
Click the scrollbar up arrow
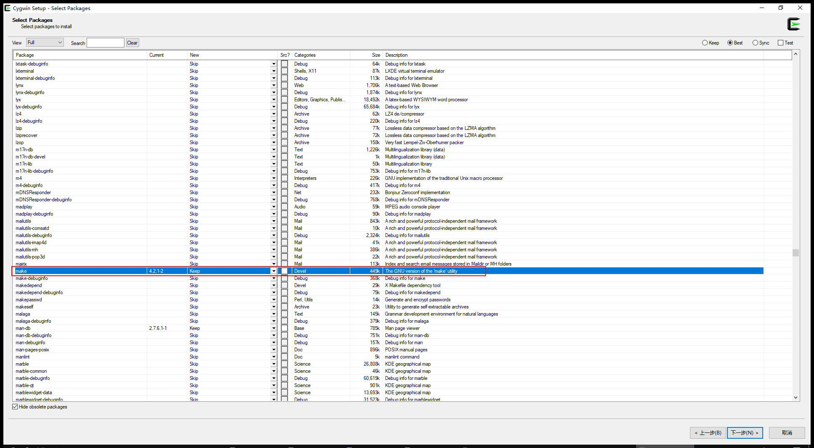(x=795, y=54)
